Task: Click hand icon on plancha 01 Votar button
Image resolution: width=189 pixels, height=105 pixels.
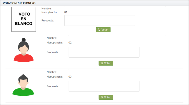Action: pyautogui.click(x=99, y=30)
